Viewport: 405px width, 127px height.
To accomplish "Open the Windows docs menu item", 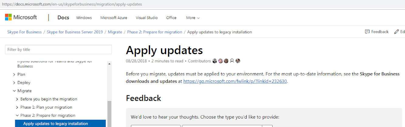I will pyautogui.click(x=84, y=18).
